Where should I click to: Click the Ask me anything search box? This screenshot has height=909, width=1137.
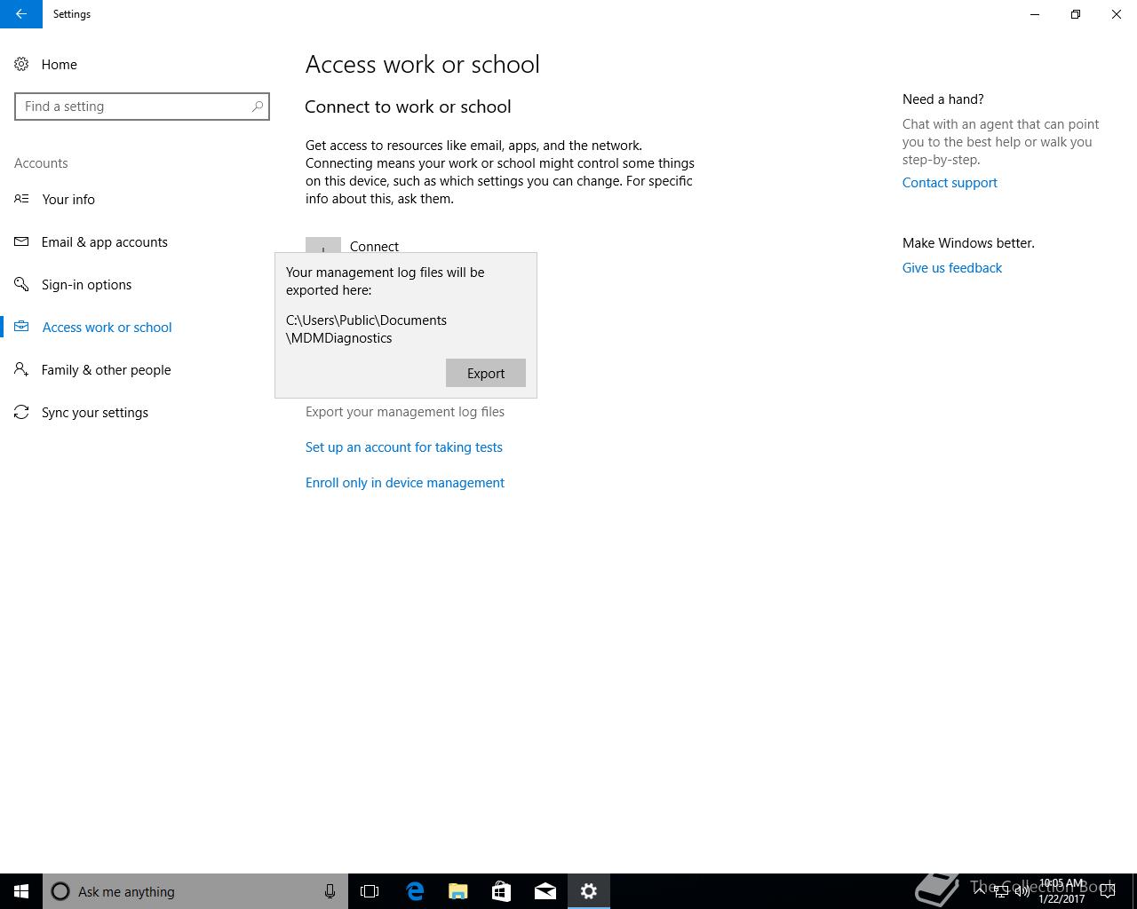coord(195,891)
